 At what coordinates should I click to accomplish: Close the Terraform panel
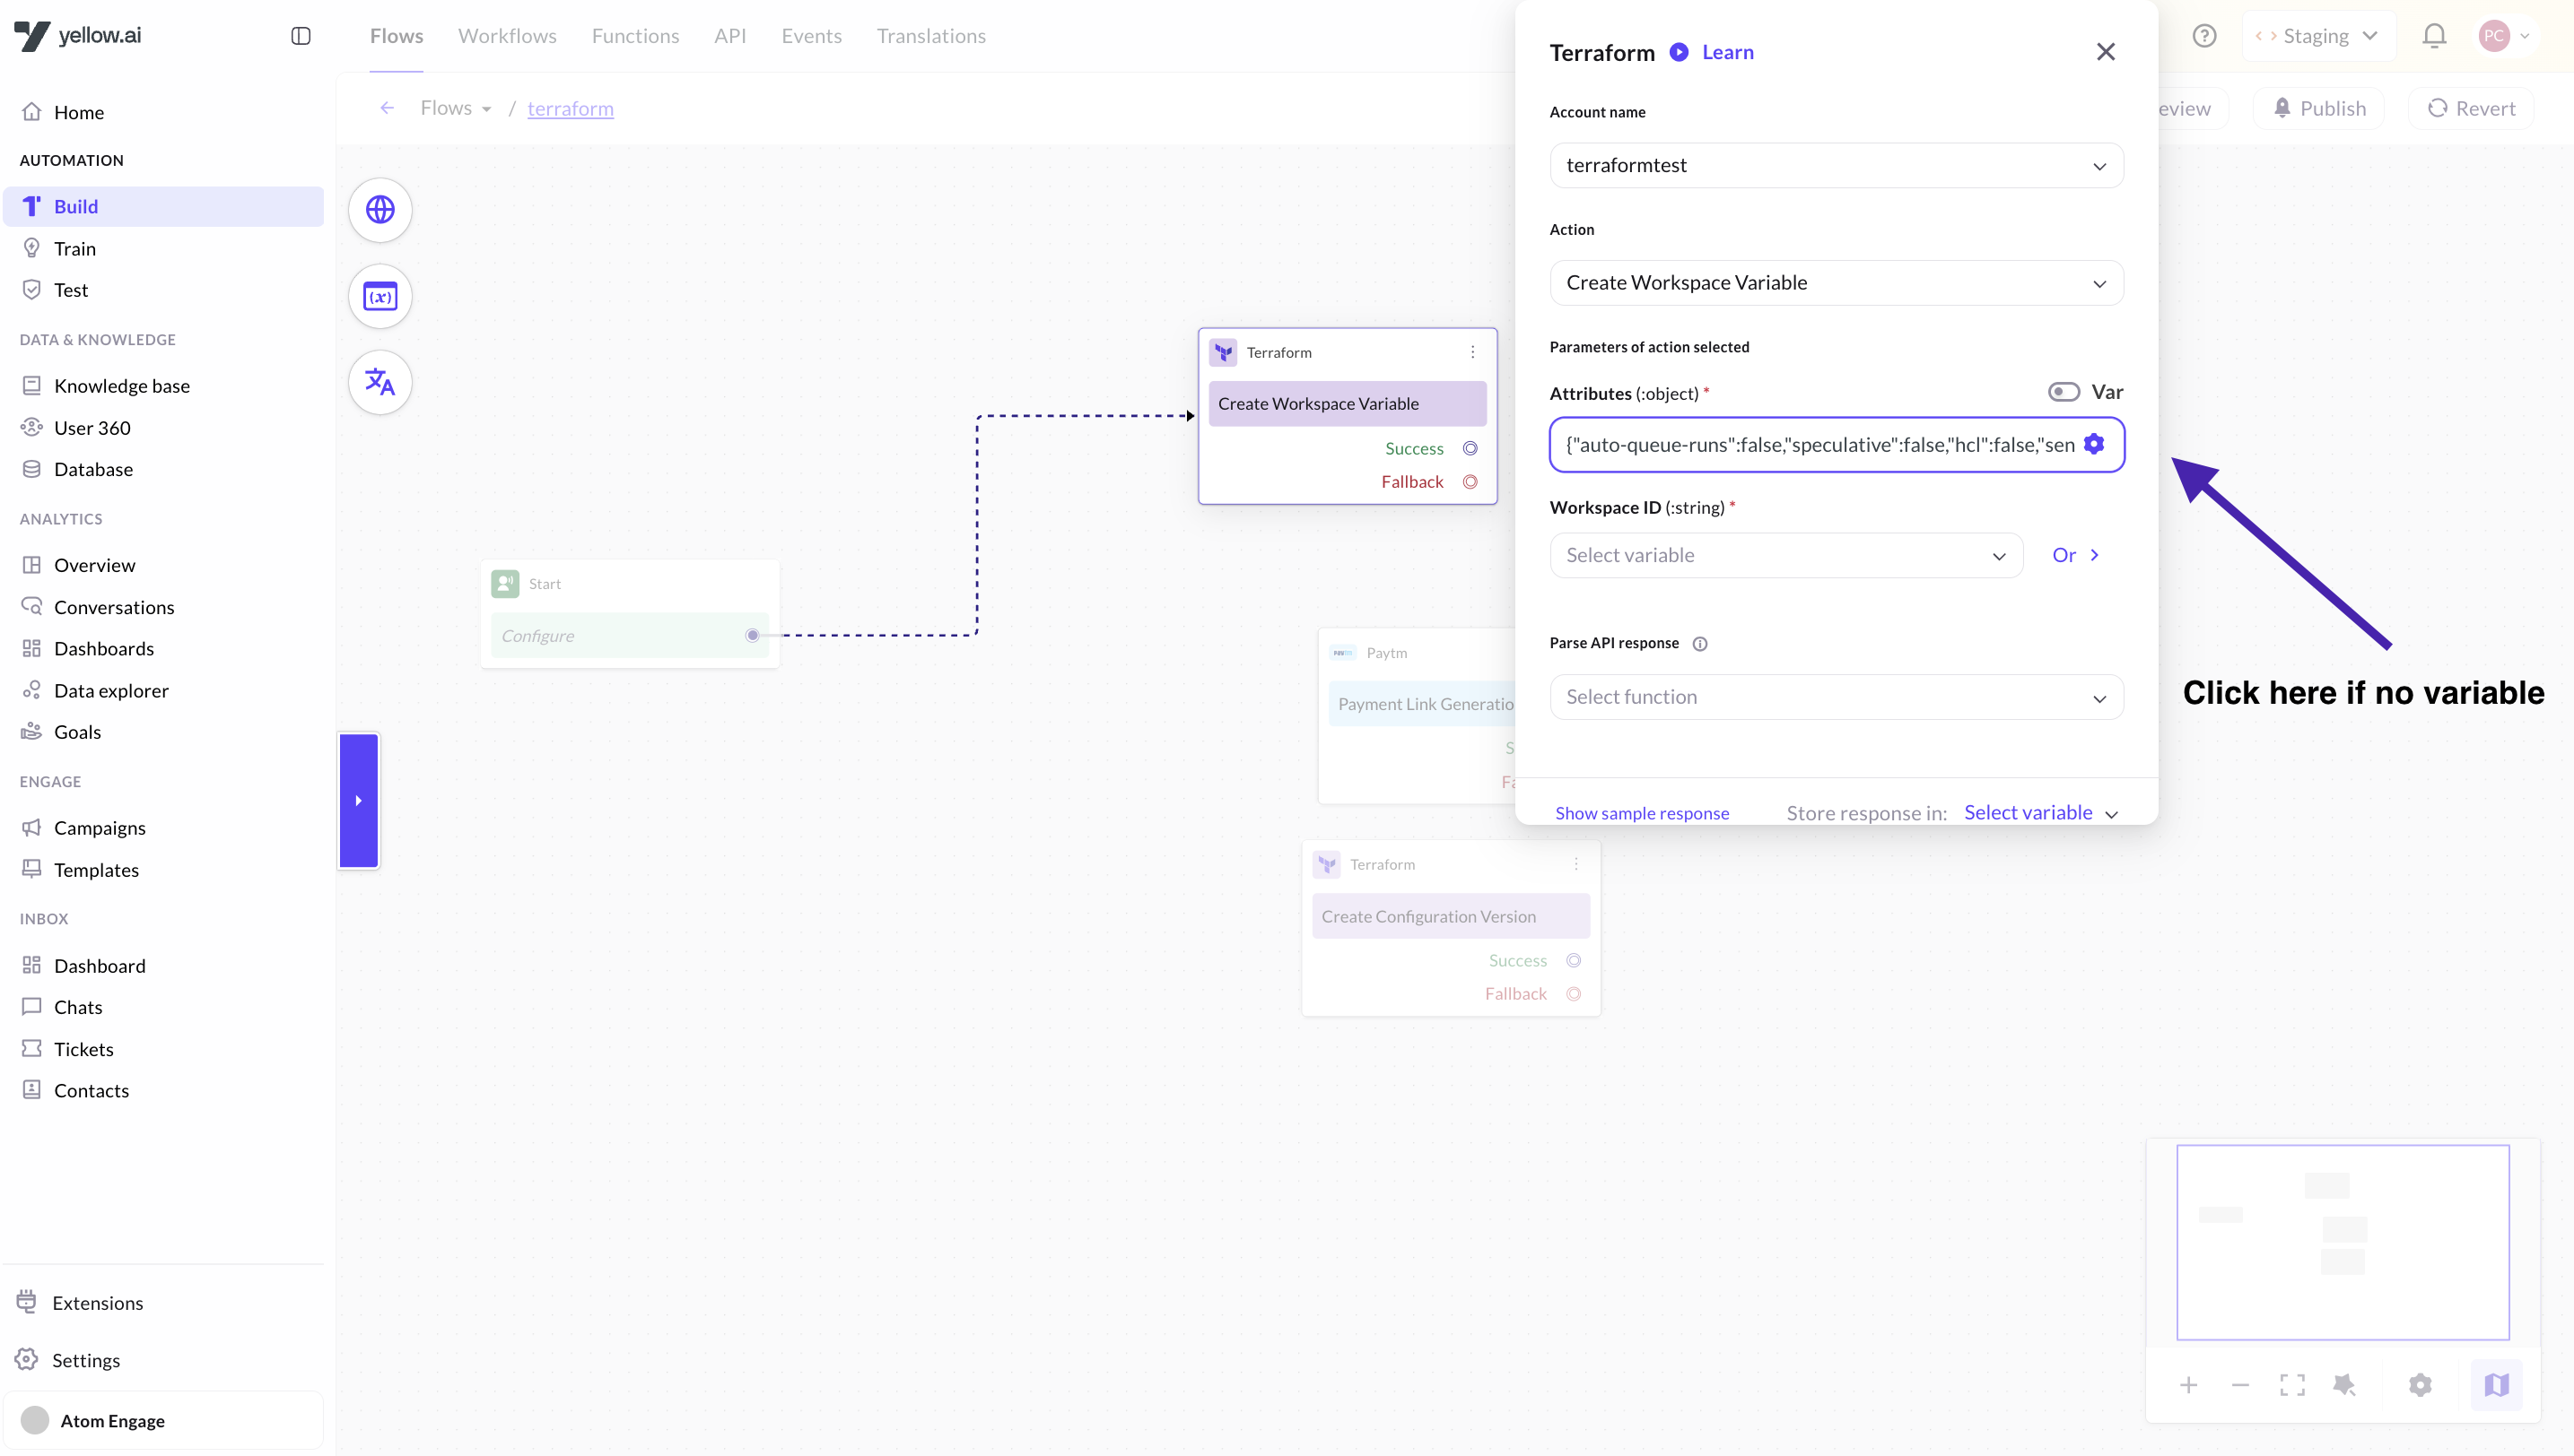tap(2106, 52)
